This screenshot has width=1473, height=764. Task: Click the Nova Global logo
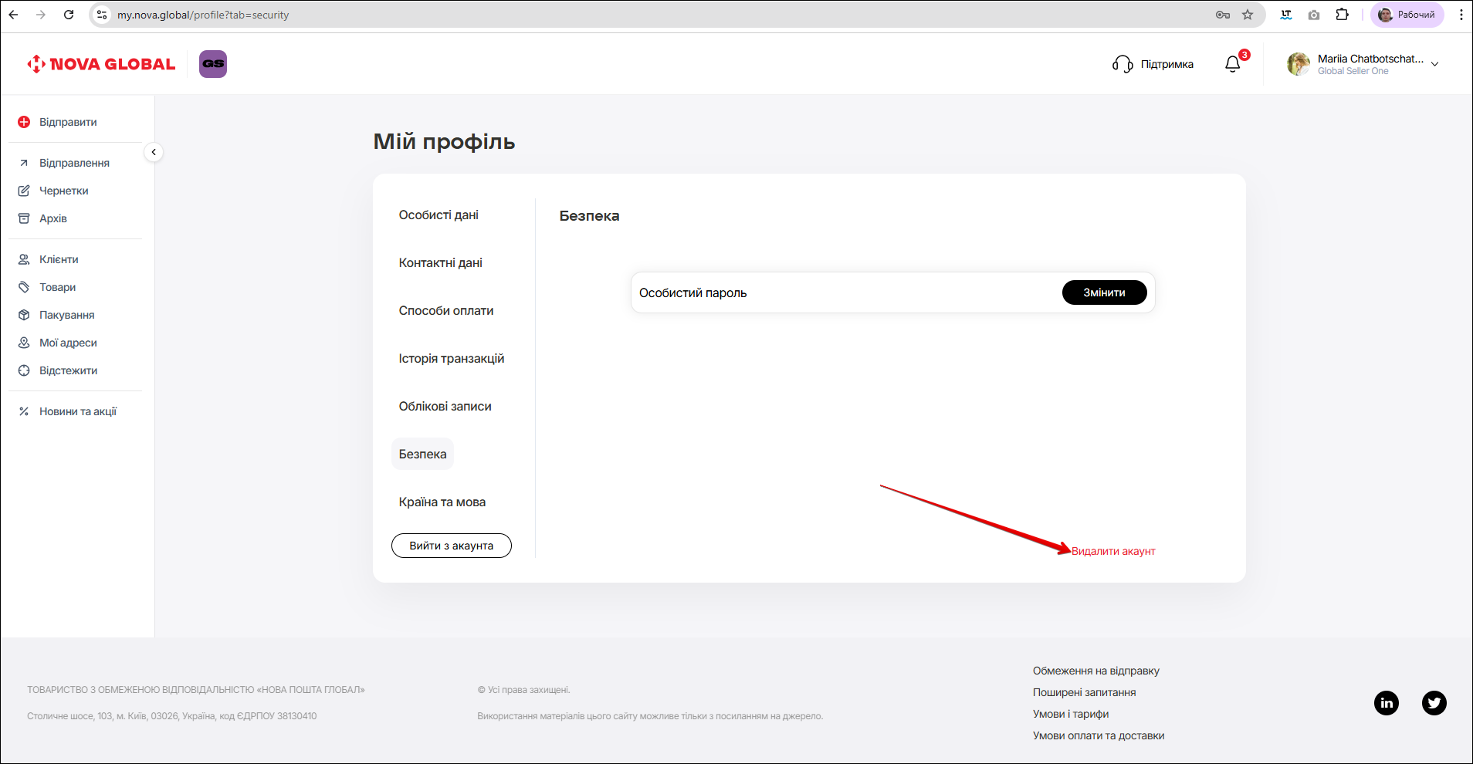(101, 64)
